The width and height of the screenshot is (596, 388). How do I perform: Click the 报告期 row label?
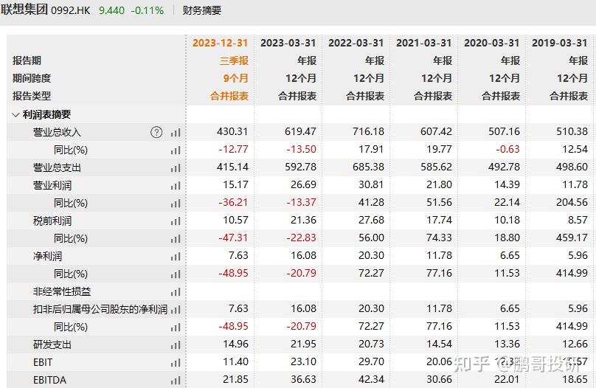click(27, 60)
